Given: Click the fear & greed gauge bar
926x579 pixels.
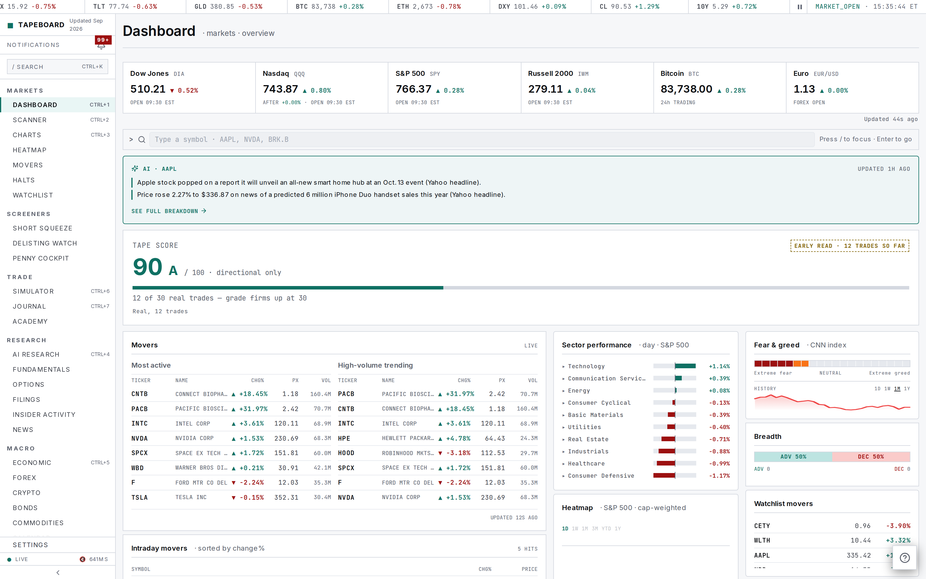Looking at the screenshot, I should pos(832,363).
